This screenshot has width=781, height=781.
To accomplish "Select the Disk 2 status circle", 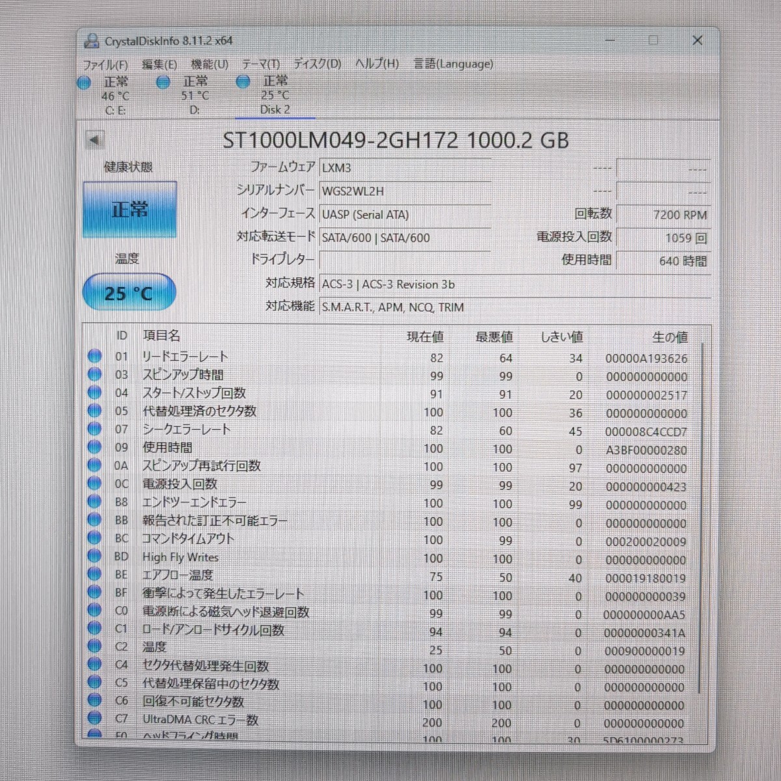I will coord(243,81).
